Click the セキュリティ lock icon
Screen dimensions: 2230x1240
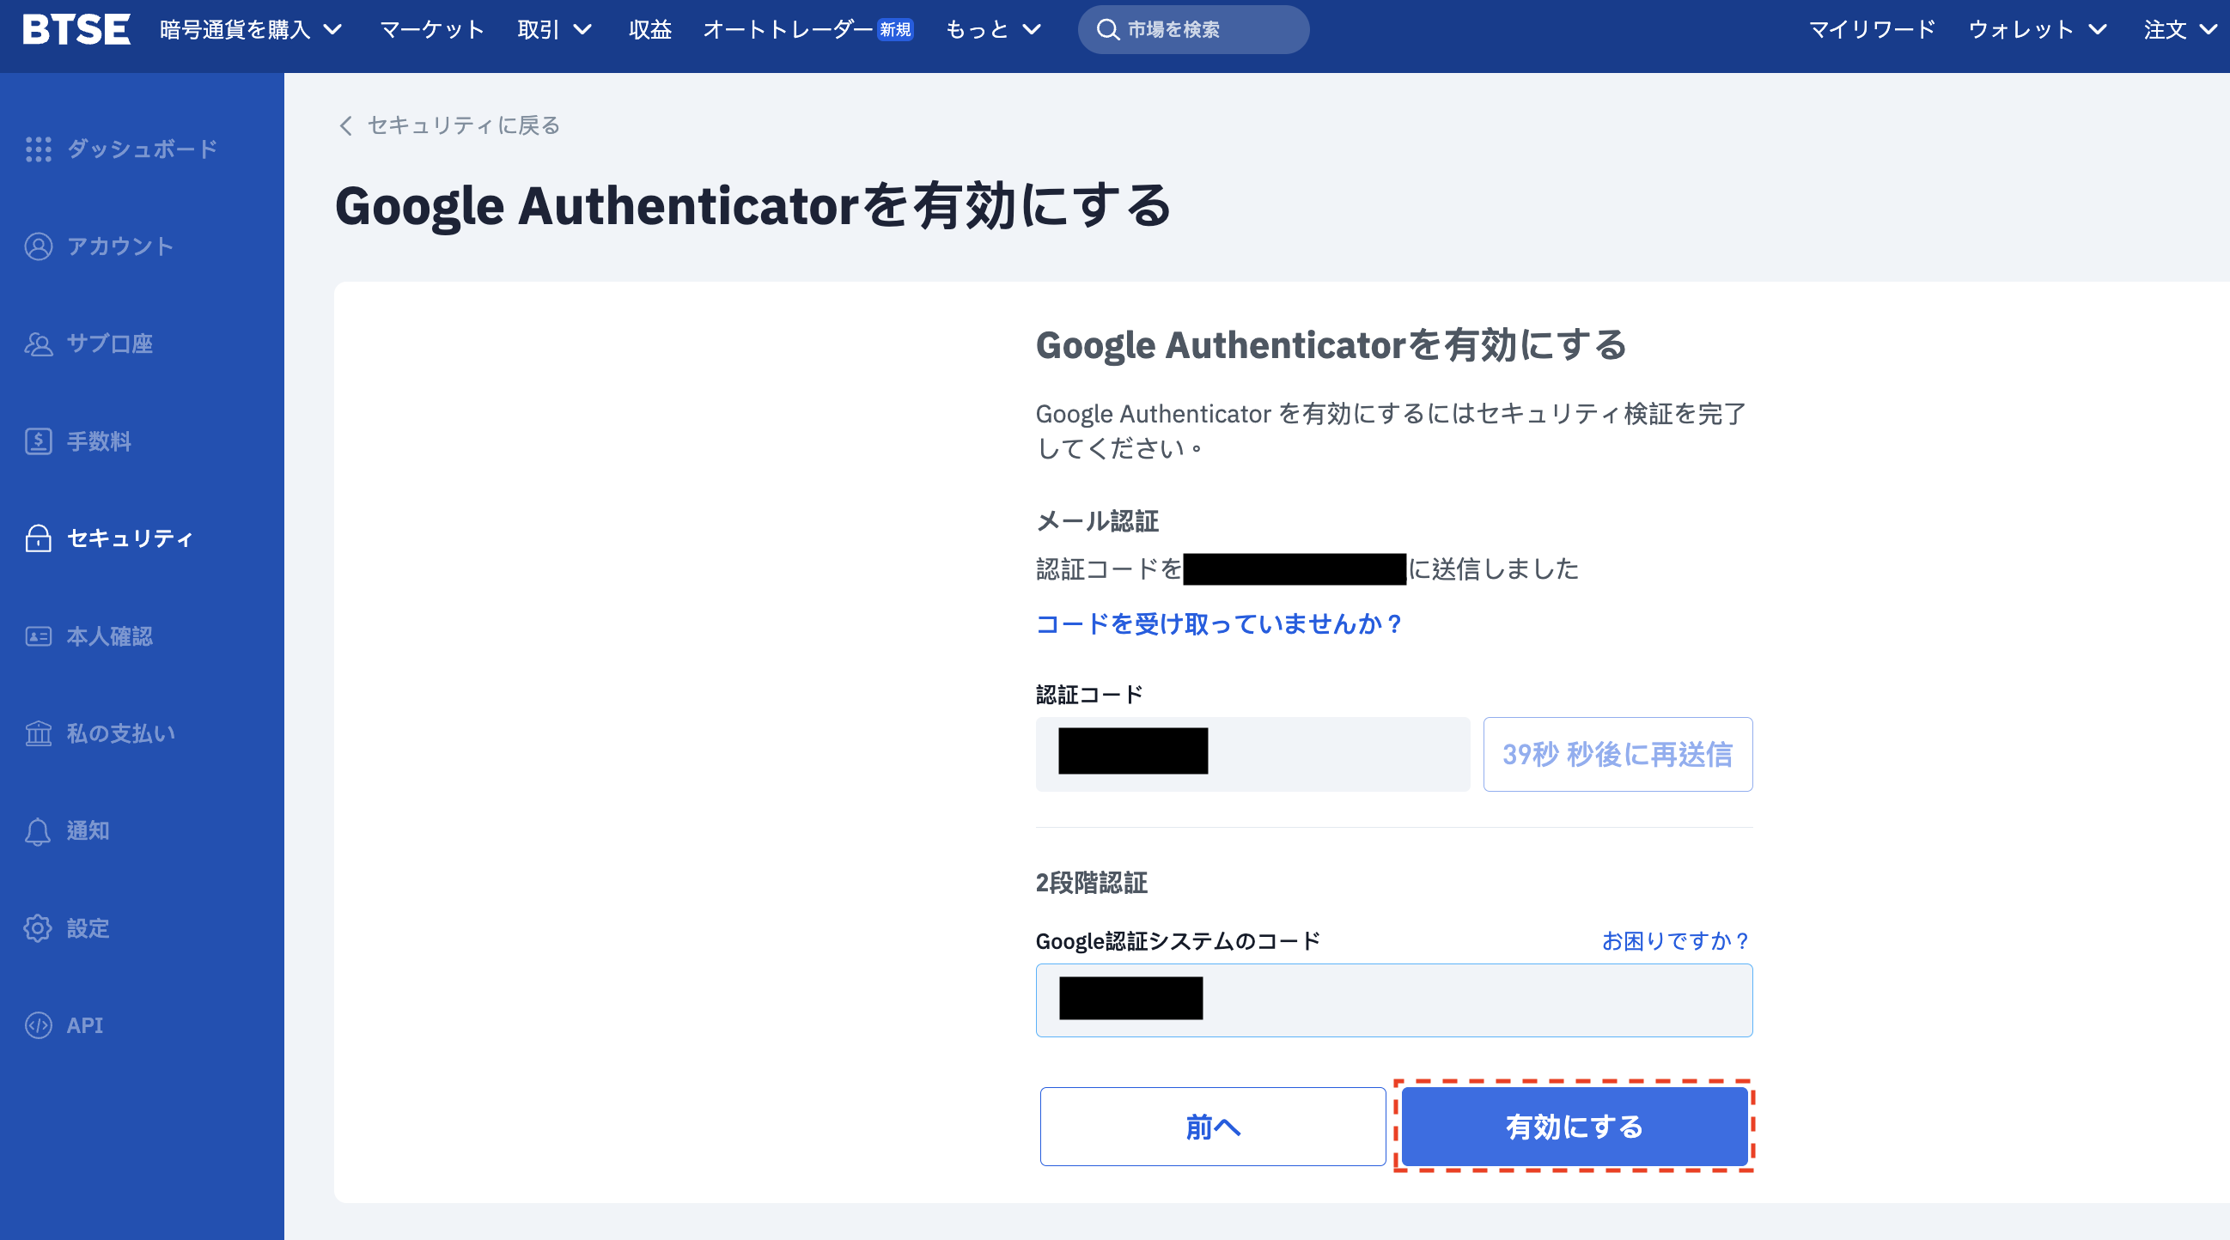point(38,538)
